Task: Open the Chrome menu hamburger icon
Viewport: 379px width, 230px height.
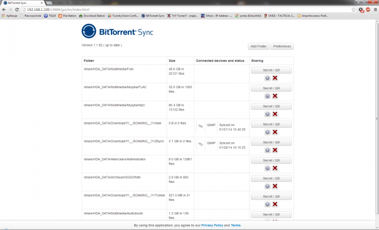Action: pyautogui.click(x=375, y=10)
